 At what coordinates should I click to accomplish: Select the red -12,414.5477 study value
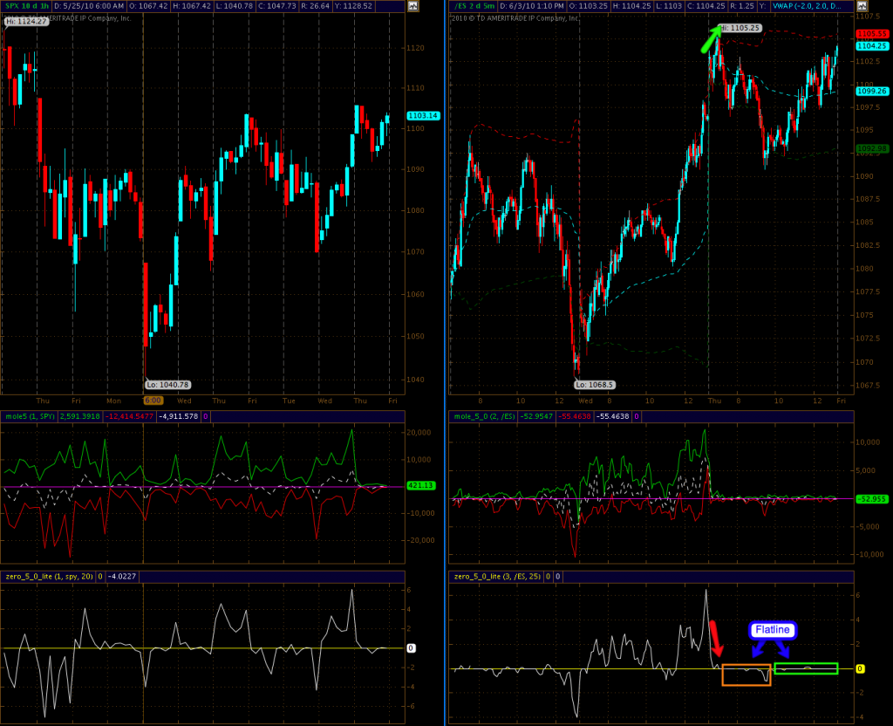tap(129, 416)
